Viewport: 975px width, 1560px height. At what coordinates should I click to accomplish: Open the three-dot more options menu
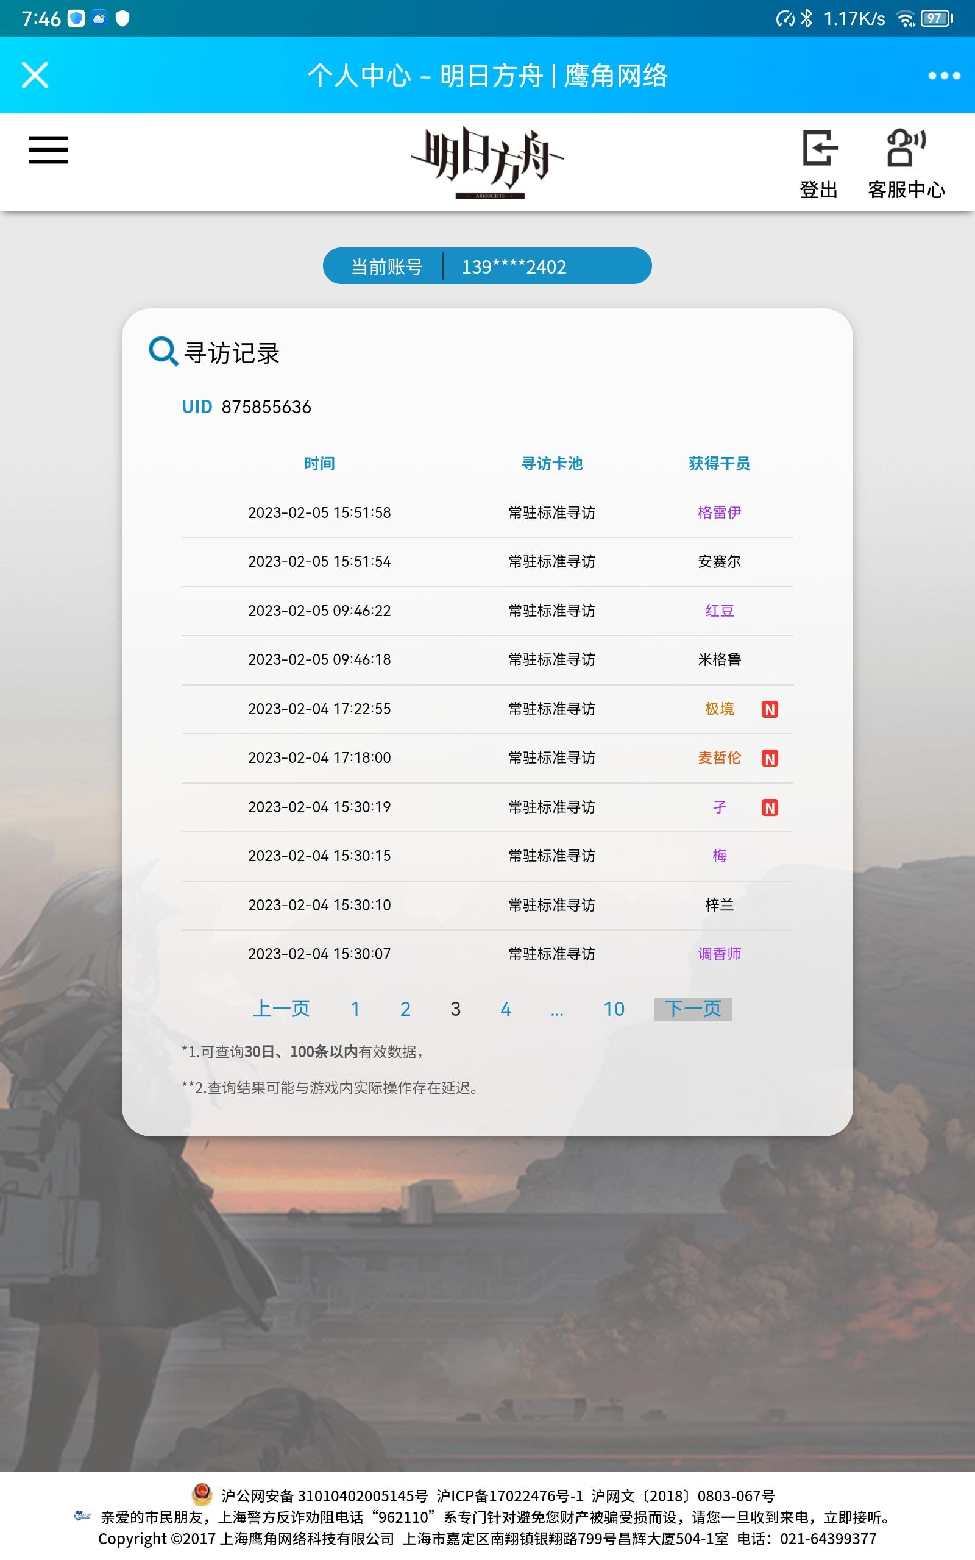(944, 76)
